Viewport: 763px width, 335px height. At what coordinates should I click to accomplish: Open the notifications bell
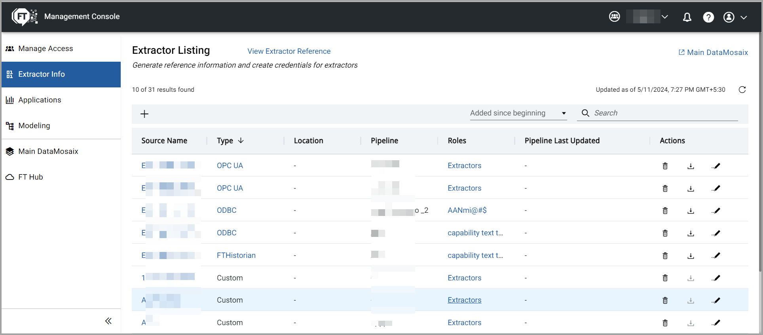tap(687, 17)
